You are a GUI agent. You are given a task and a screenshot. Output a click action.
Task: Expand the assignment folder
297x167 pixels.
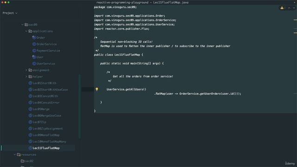pos(26,70)
